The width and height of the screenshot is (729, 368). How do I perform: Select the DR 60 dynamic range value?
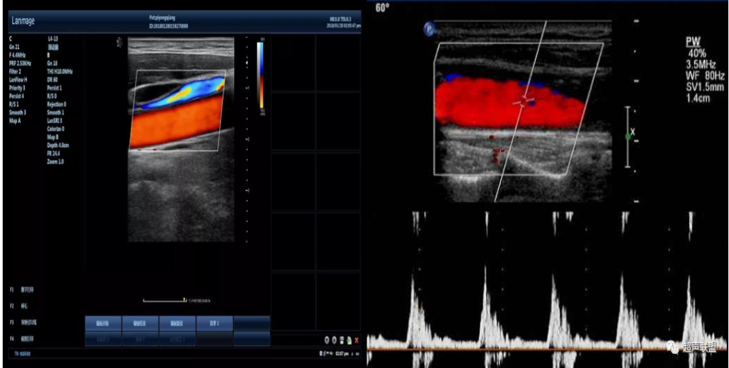tap(52, 80)
